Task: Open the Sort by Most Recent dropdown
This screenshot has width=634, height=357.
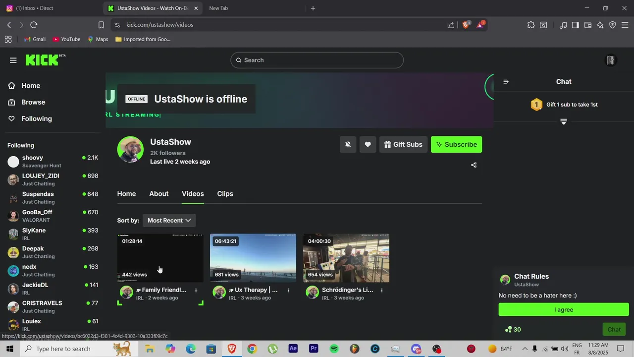Action: pos(169,220)
